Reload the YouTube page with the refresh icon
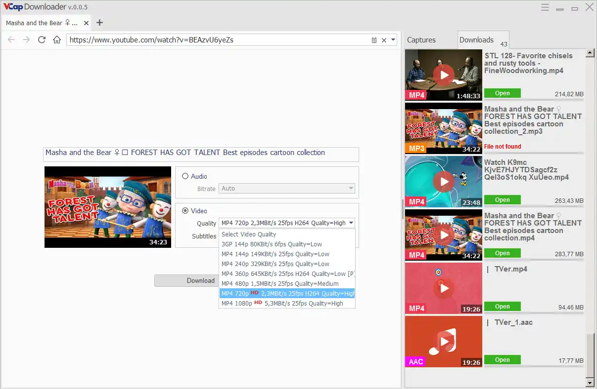Screen dimensions: 597x389 point(42,39)
